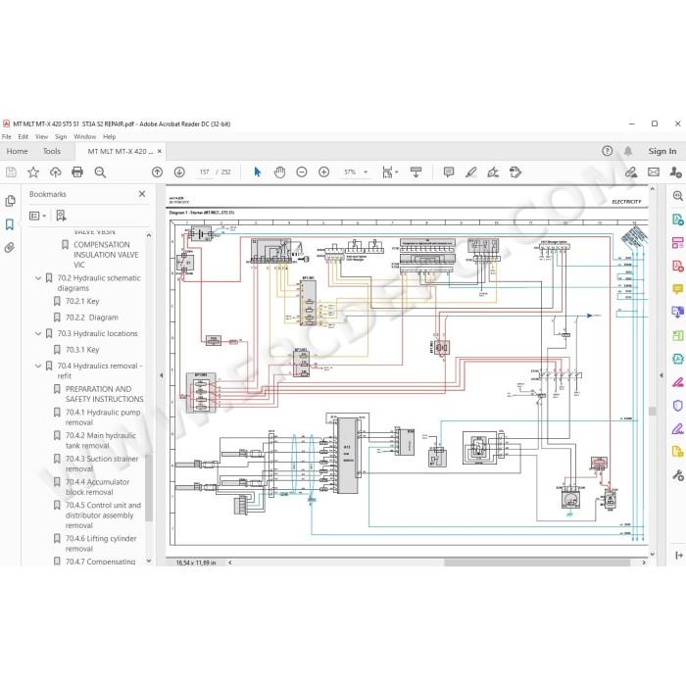The width and height of the screenshot is (686, 686).
Task: Choose the Selection arrow tool
Action: (257, 171)
